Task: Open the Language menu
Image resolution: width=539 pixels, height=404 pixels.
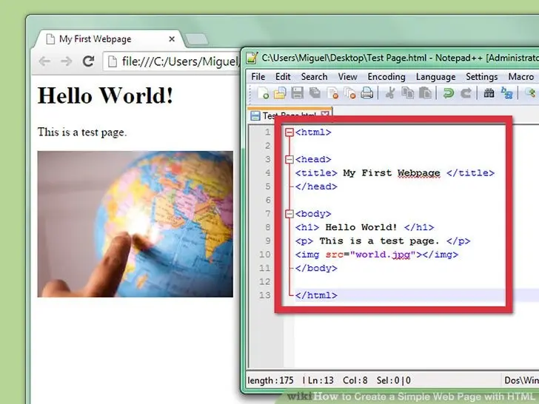Action: (435, 77)
